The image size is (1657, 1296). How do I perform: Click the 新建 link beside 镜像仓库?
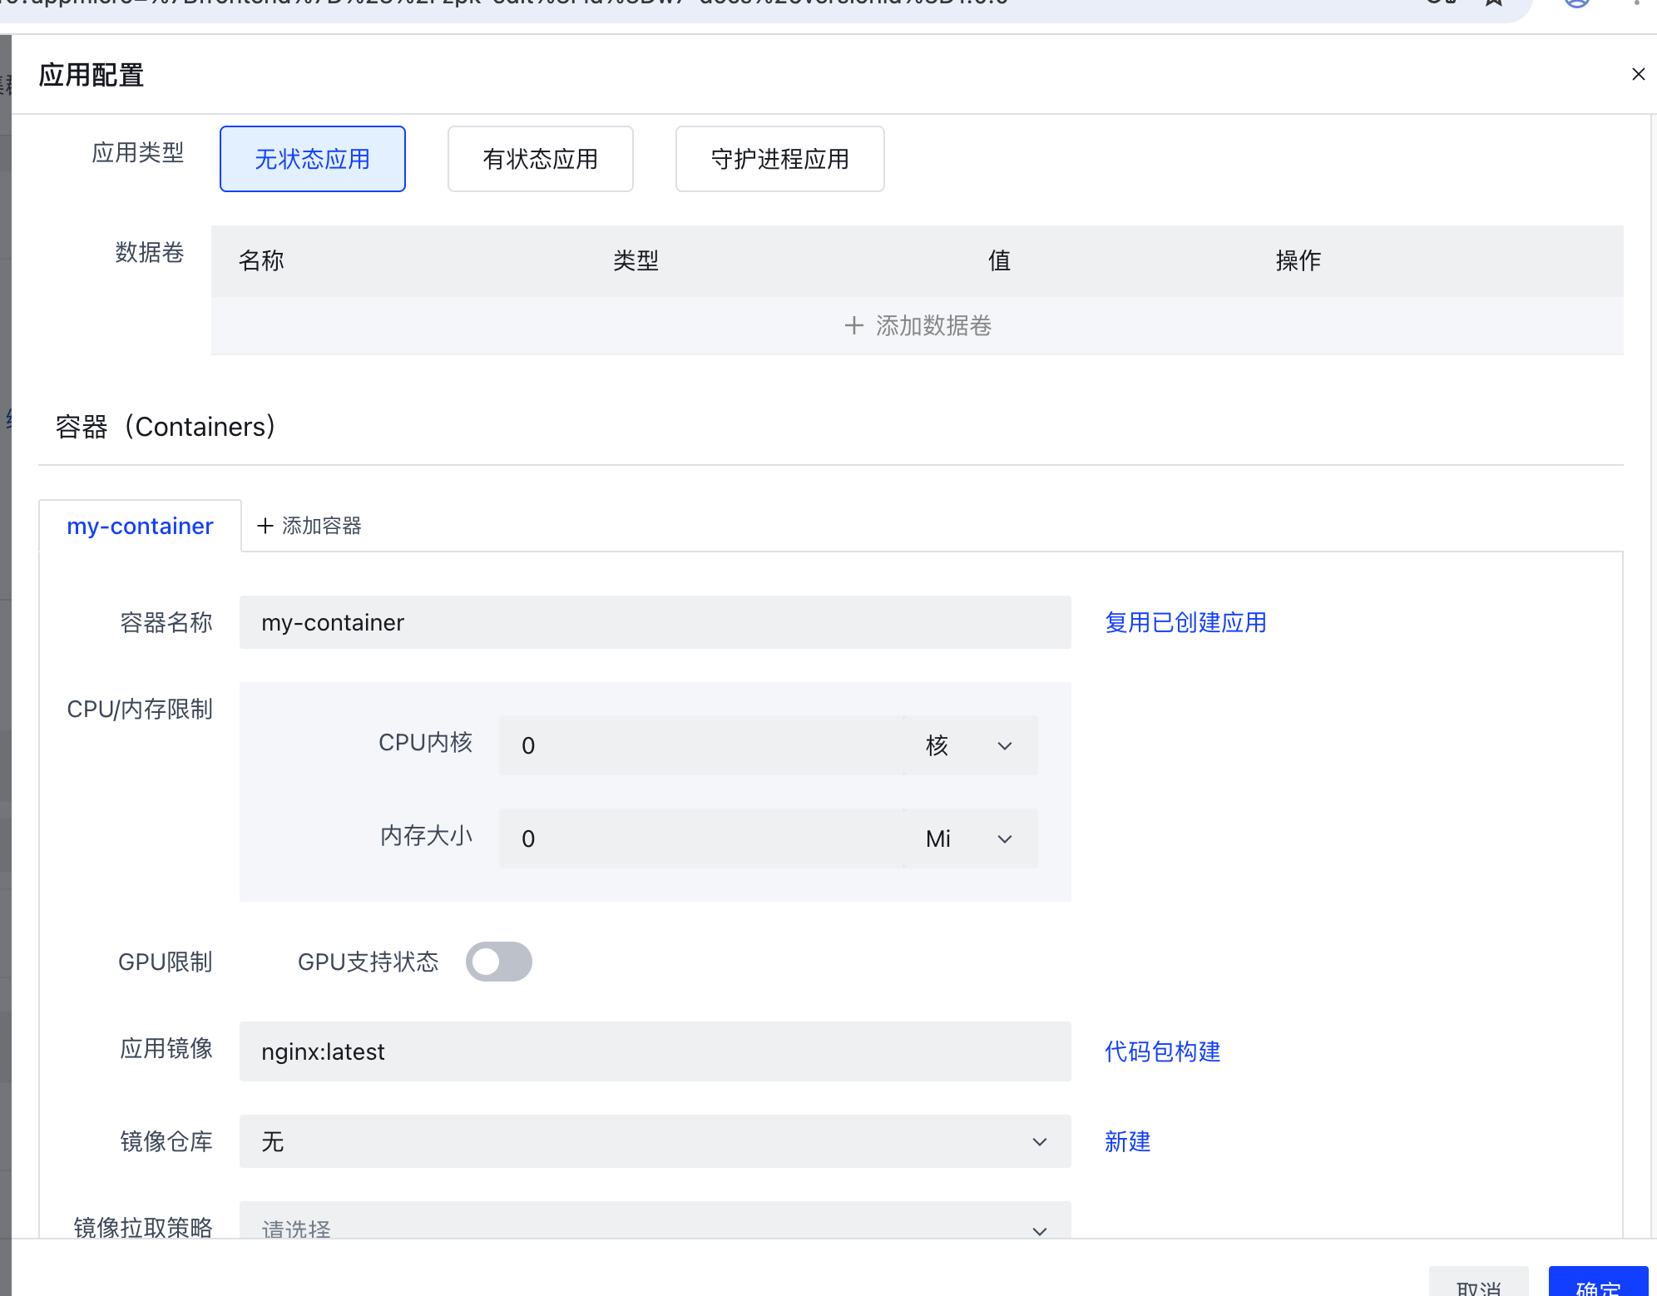(1127, 1141)
